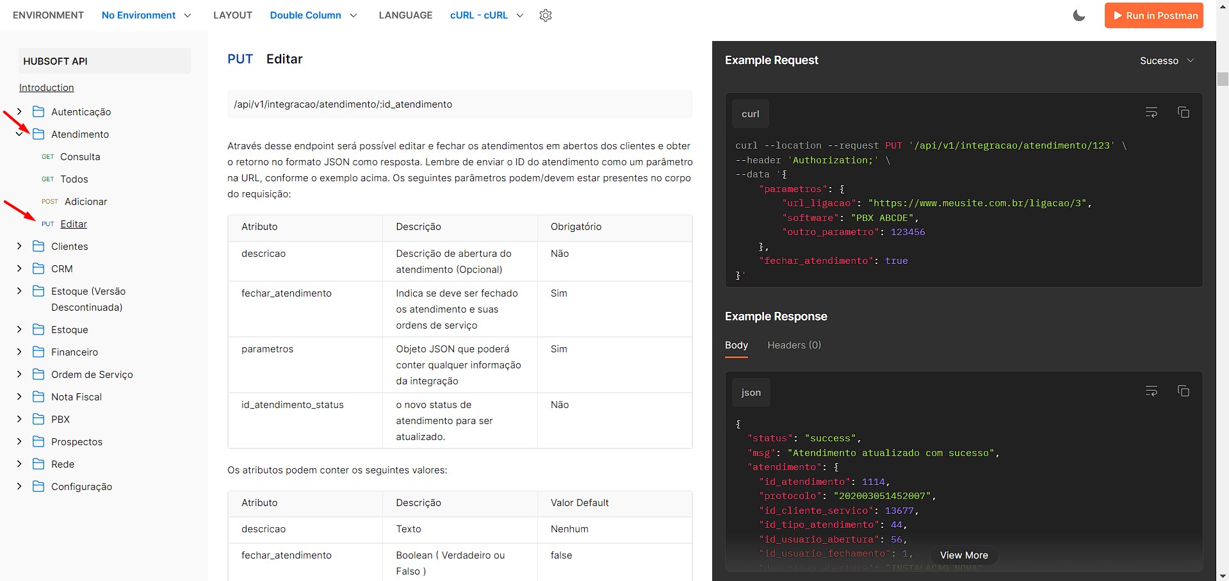Expand the Financeiro folder chevron
This screenshot has height=581, width=1229.
[19, 352]
